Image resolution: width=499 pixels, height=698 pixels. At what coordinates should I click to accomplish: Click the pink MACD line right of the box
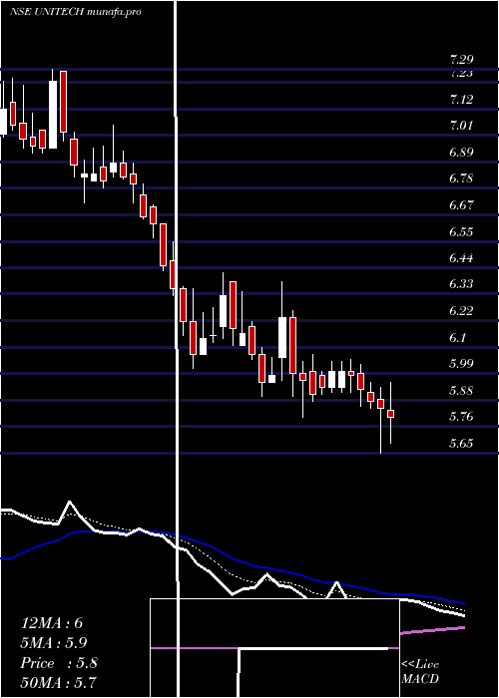point(433,630)
